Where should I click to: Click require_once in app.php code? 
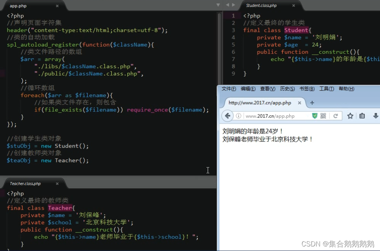[x=147, y=110]
